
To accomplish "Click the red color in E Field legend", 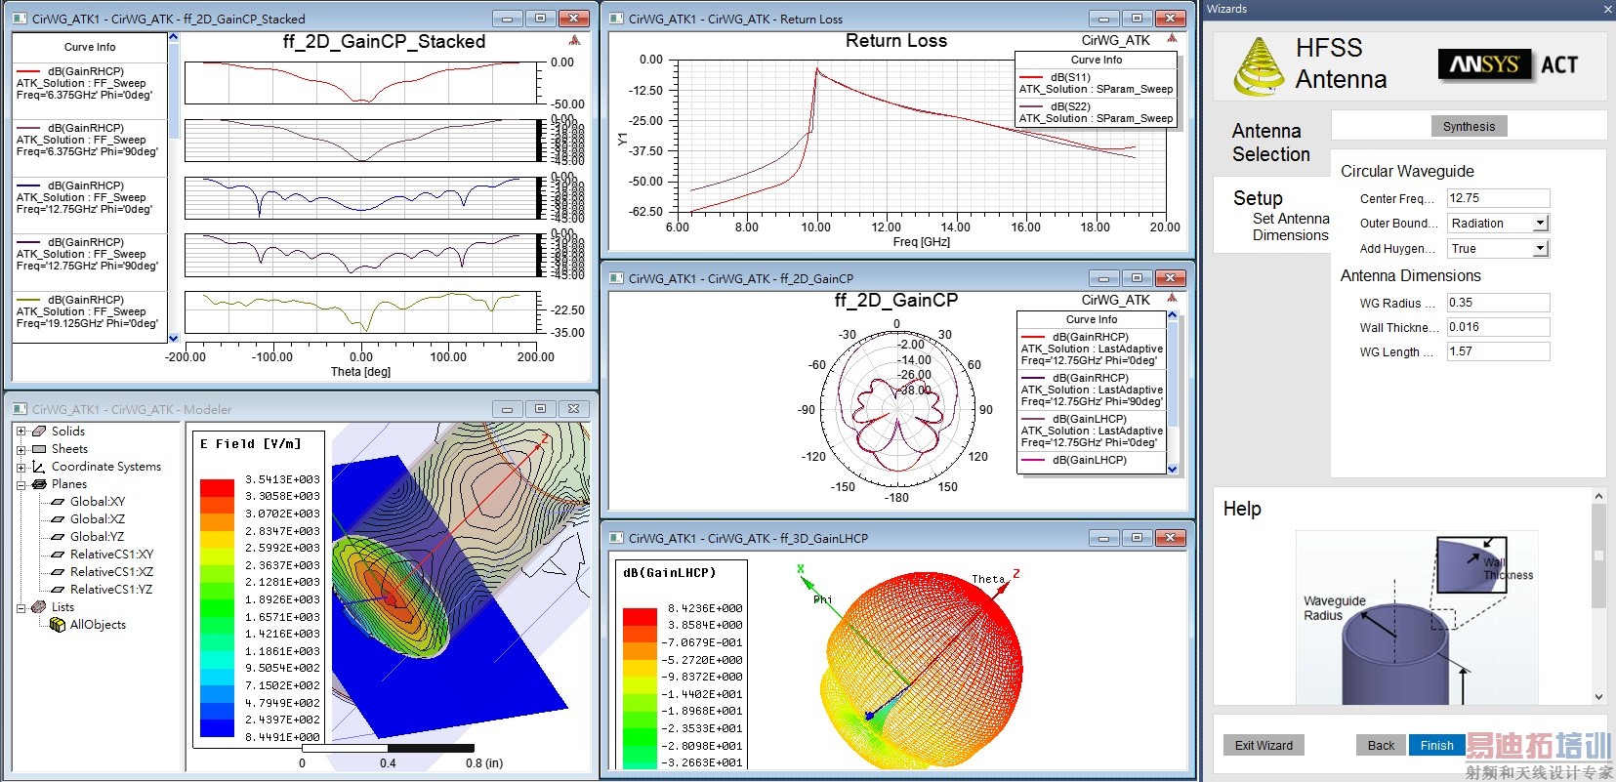I will pyautogui.click(x=217, y=487).
